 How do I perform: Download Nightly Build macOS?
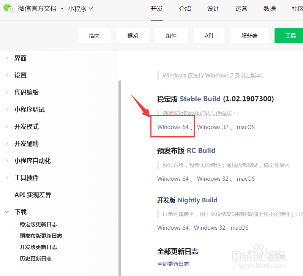click(x=240, y=228)
